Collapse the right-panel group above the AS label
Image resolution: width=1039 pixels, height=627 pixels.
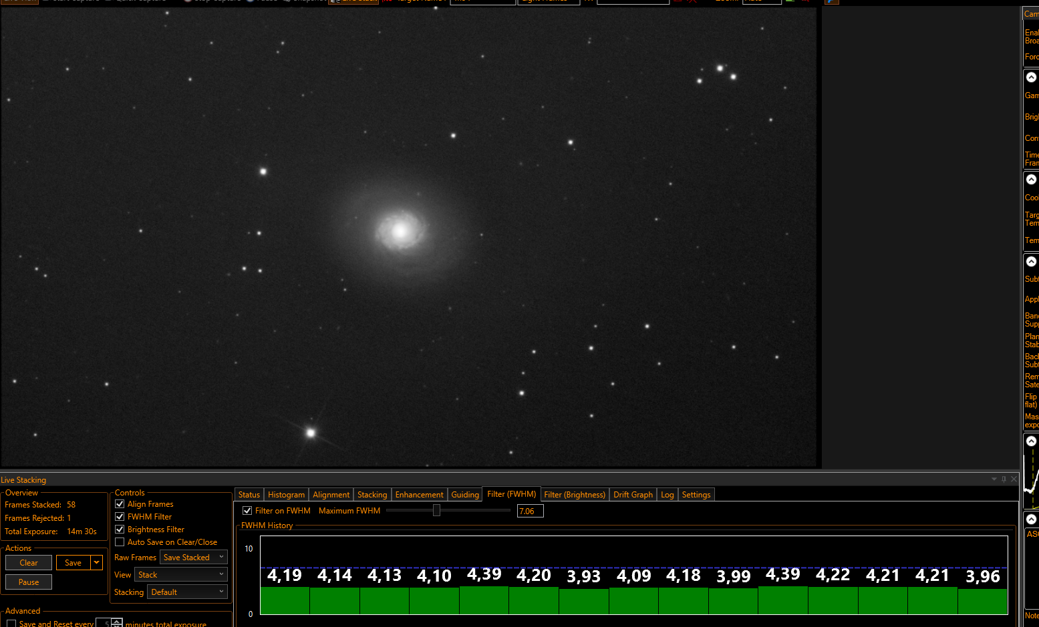click(1031, 519)
